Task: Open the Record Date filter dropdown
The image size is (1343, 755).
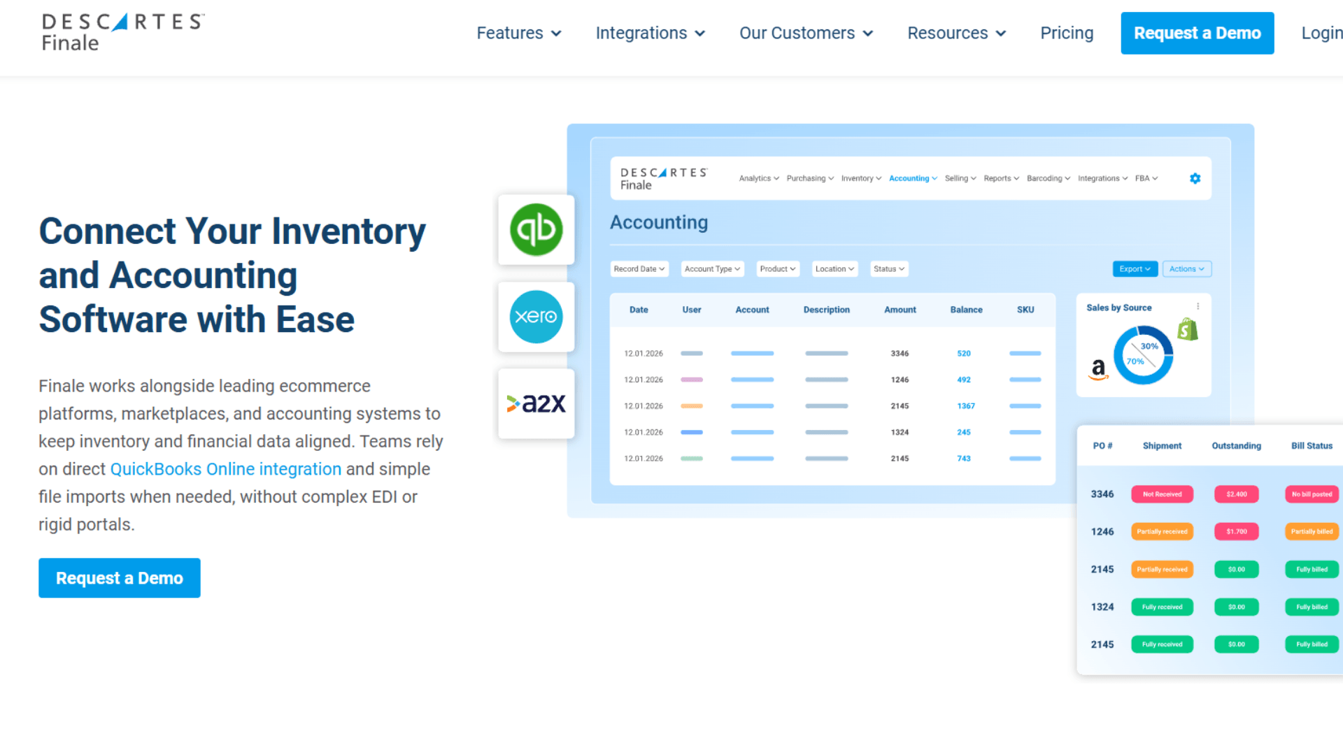Action: 639,269
